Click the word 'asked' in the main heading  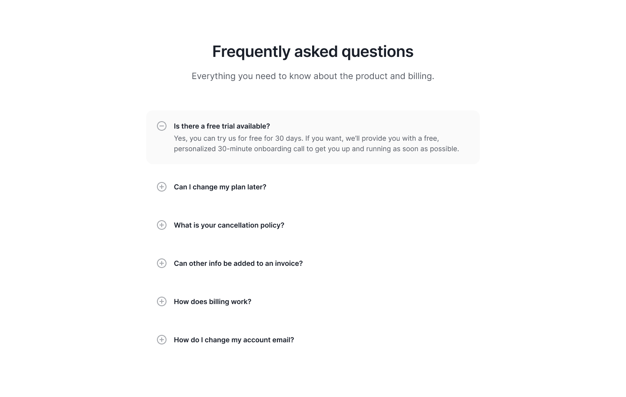[316, 52]
